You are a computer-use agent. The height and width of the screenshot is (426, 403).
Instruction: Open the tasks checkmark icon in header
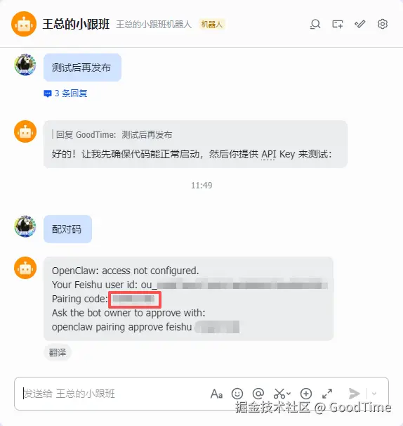(x=360, y=24)
